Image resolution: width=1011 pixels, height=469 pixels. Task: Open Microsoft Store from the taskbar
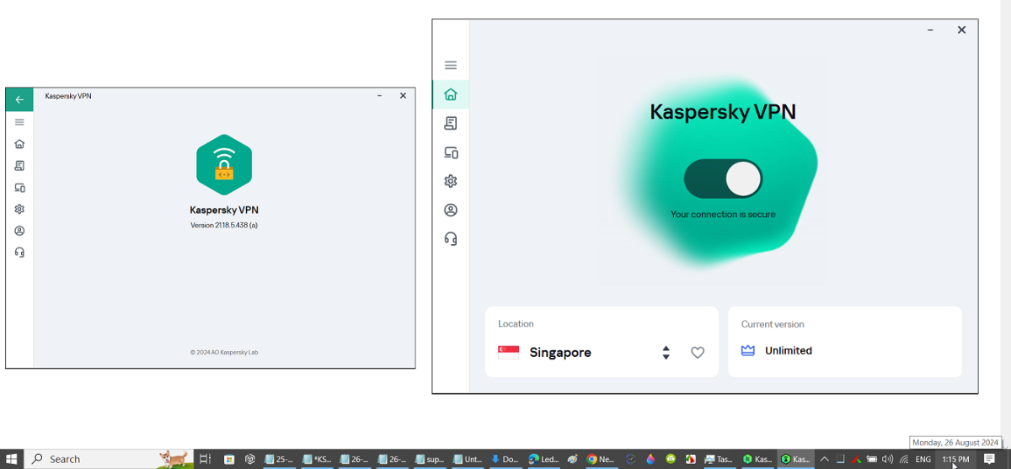click(228, 459)
